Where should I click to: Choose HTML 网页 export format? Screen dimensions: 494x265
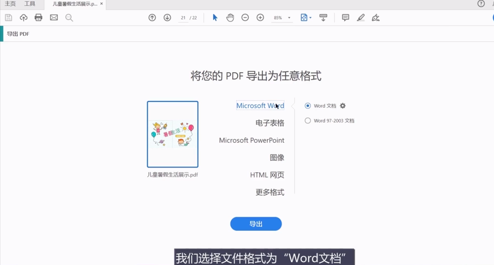[x=267, y=175]
